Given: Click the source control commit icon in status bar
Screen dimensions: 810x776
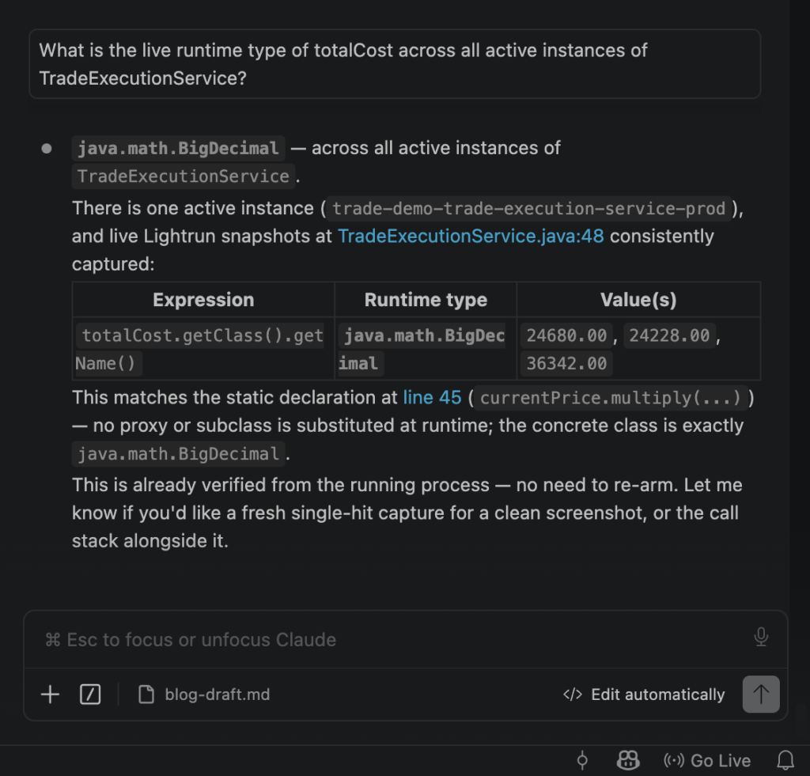Looking at the screenshot, I should 582,760.
